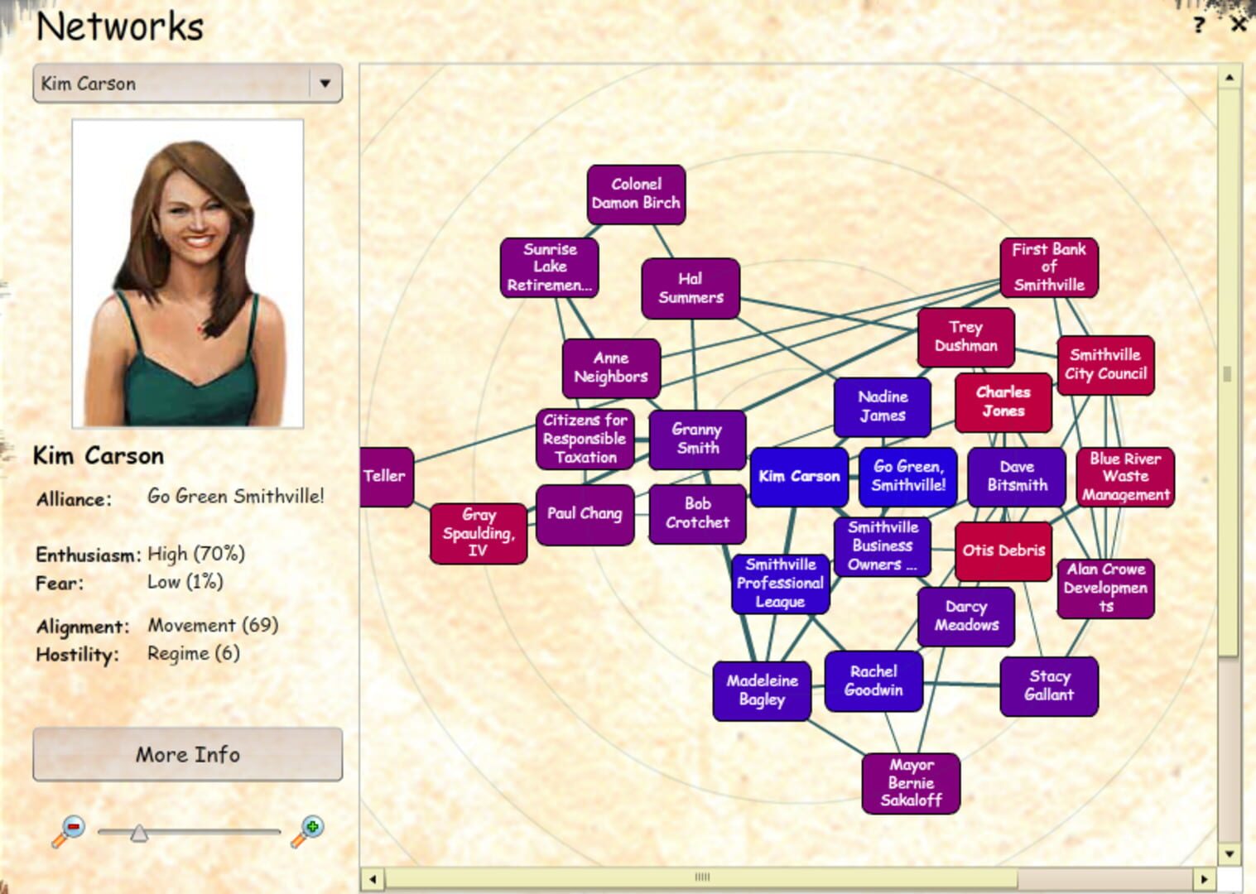Choose the Otis Debris network node
The height and width of the screenshot is (894, 1256).
tap(1003, 550)
